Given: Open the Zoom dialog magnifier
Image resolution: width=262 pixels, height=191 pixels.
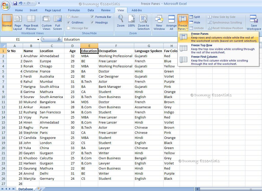Looking at the screenshot, I should click(121, 21).
